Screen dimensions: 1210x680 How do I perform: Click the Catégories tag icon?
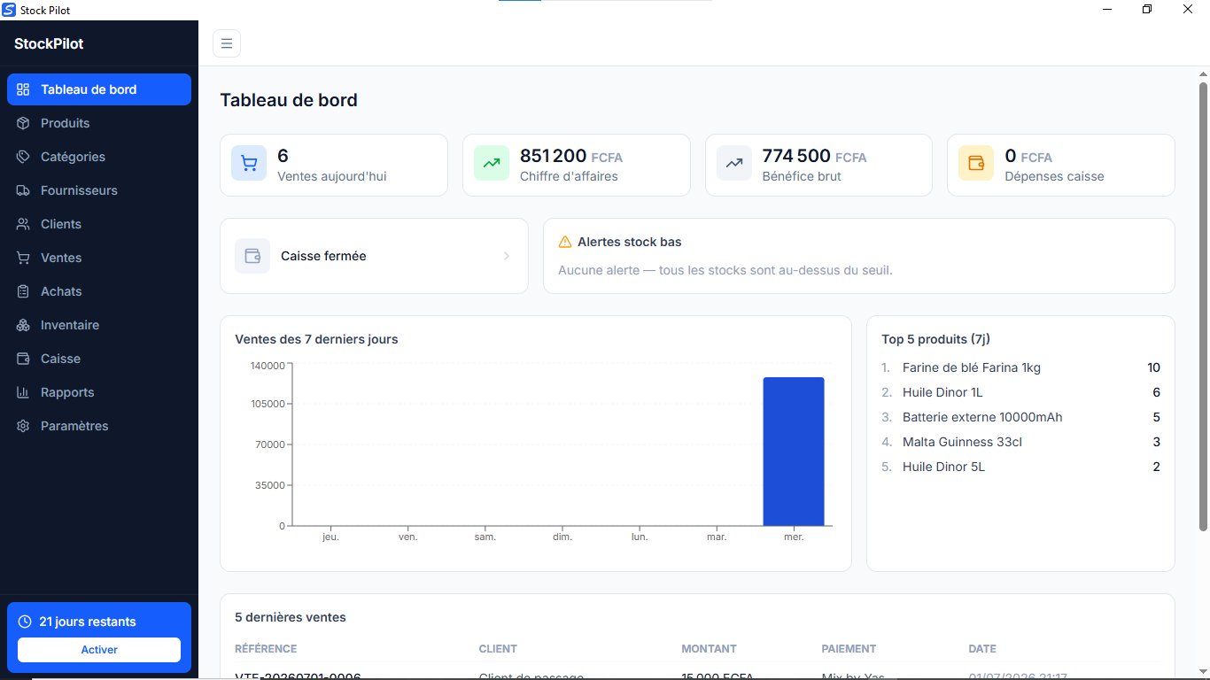[24, 157]
